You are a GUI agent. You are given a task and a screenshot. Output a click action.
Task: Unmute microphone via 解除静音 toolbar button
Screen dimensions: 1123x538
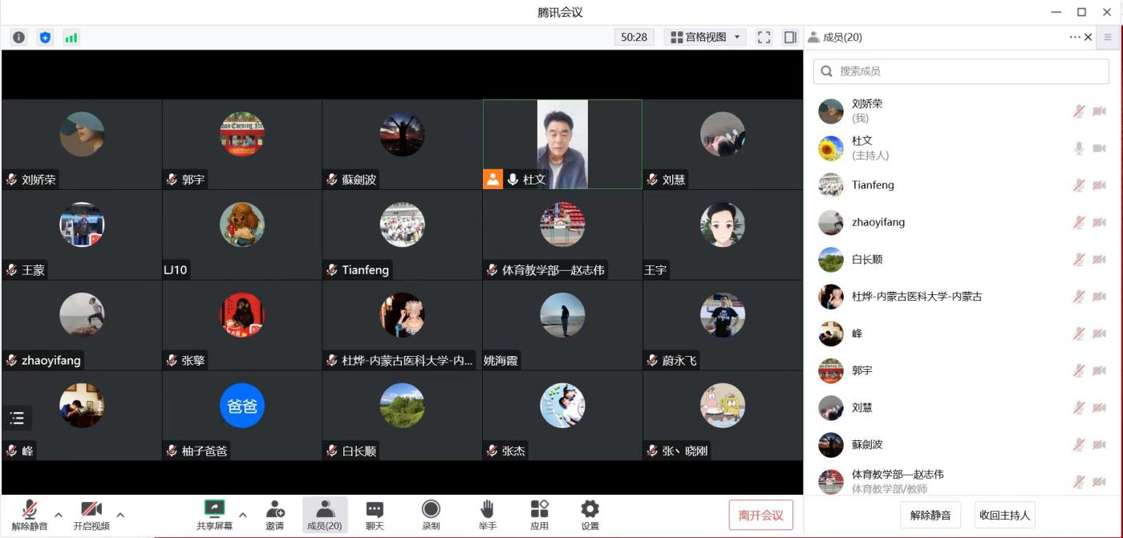[x=30, y=514]
